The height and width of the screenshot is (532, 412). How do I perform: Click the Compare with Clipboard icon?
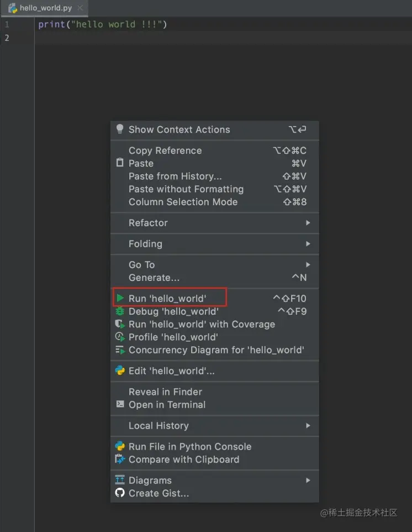coord(120,459)
